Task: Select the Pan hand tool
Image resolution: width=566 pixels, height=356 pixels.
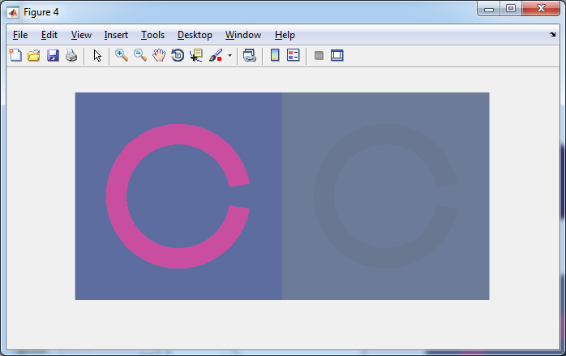Action: coord(159,55)
